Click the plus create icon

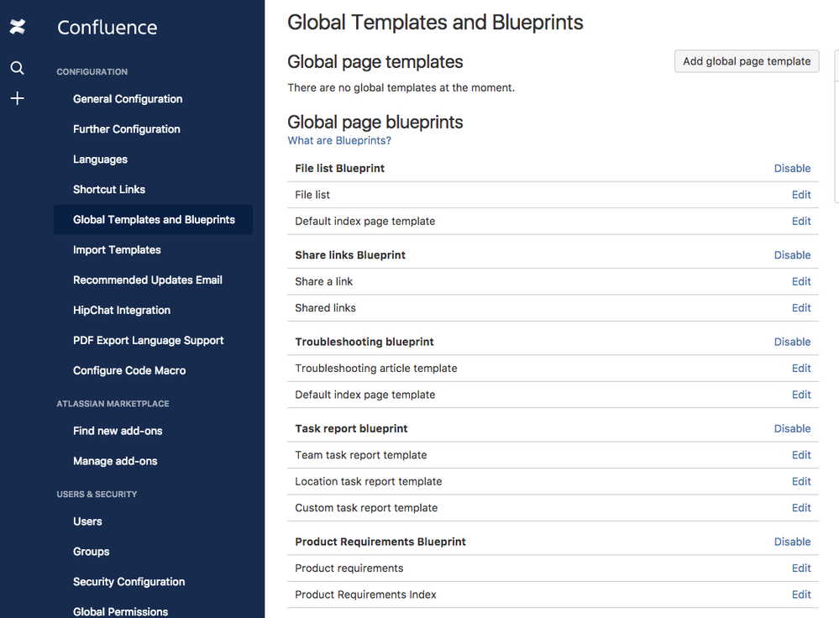click(x=17, y=98)
